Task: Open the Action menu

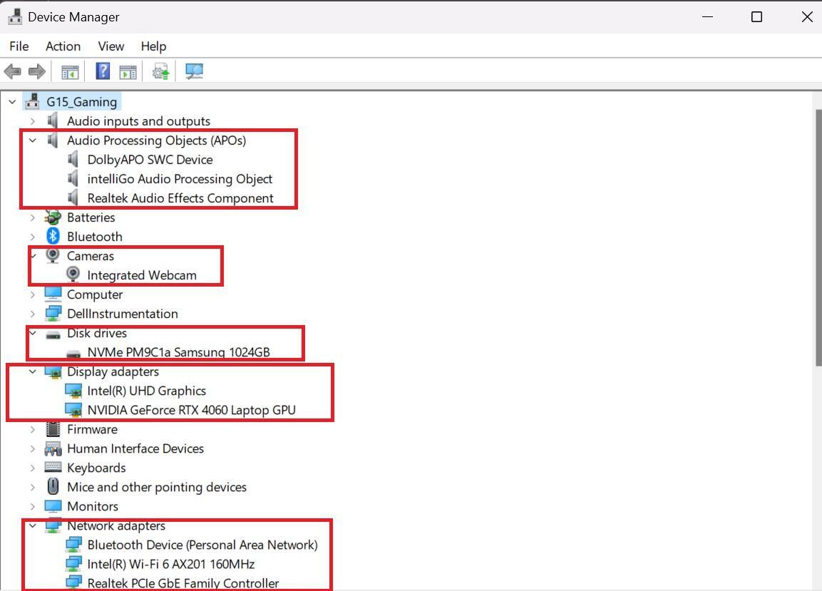Action: click(x=63, y=46)
